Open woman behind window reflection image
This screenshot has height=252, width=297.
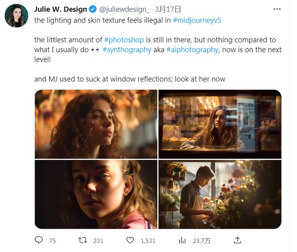[x=220, y=124]
